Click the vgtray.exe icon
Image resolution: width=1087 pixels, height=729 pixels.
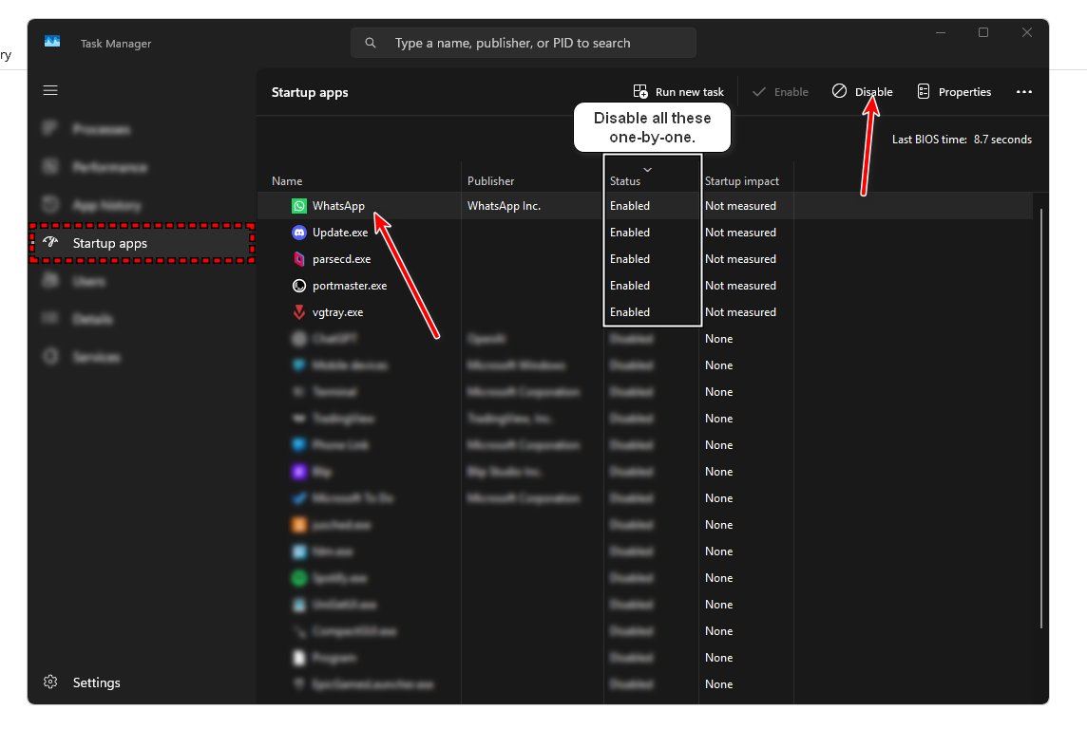coord(299,312)
